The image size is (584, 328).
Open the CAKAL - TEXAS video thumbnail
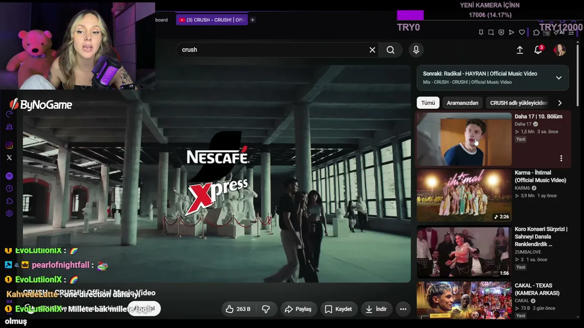click(464, 301)
